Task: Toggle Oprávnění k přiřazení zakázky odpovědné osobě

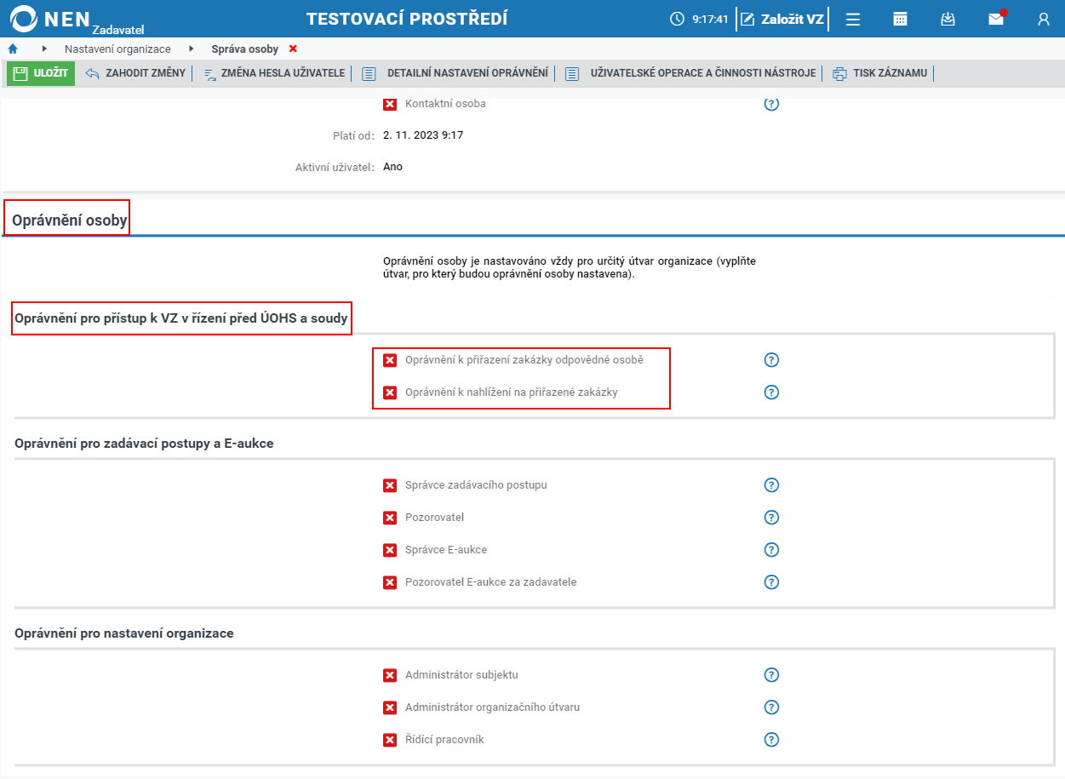Action: tap(390, 360)
